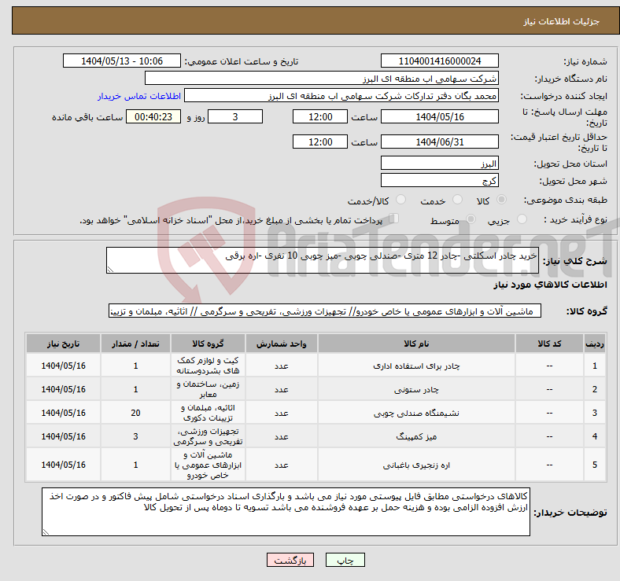The width and height of the screenshot is (620, 581).
Task: Click the ردیف column header
Action: pyautogui.click(x=595, y=344)
